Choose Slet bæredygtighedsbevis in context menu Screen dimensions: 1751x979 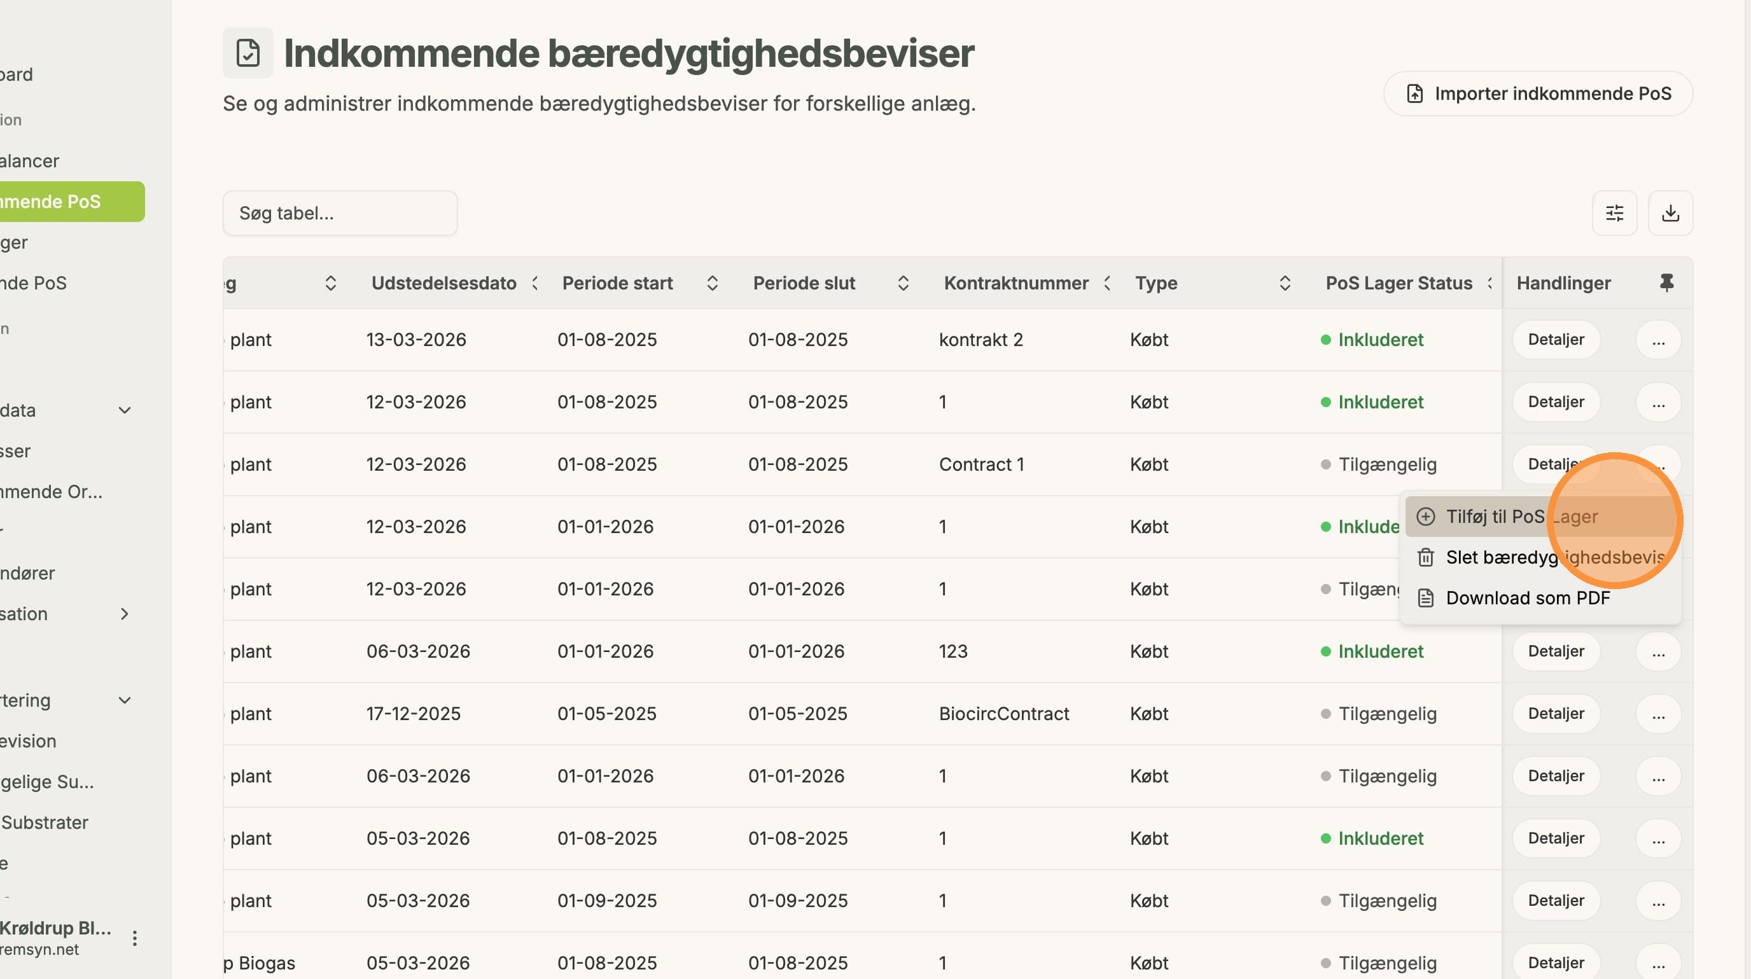click(x=1541, y=557)
